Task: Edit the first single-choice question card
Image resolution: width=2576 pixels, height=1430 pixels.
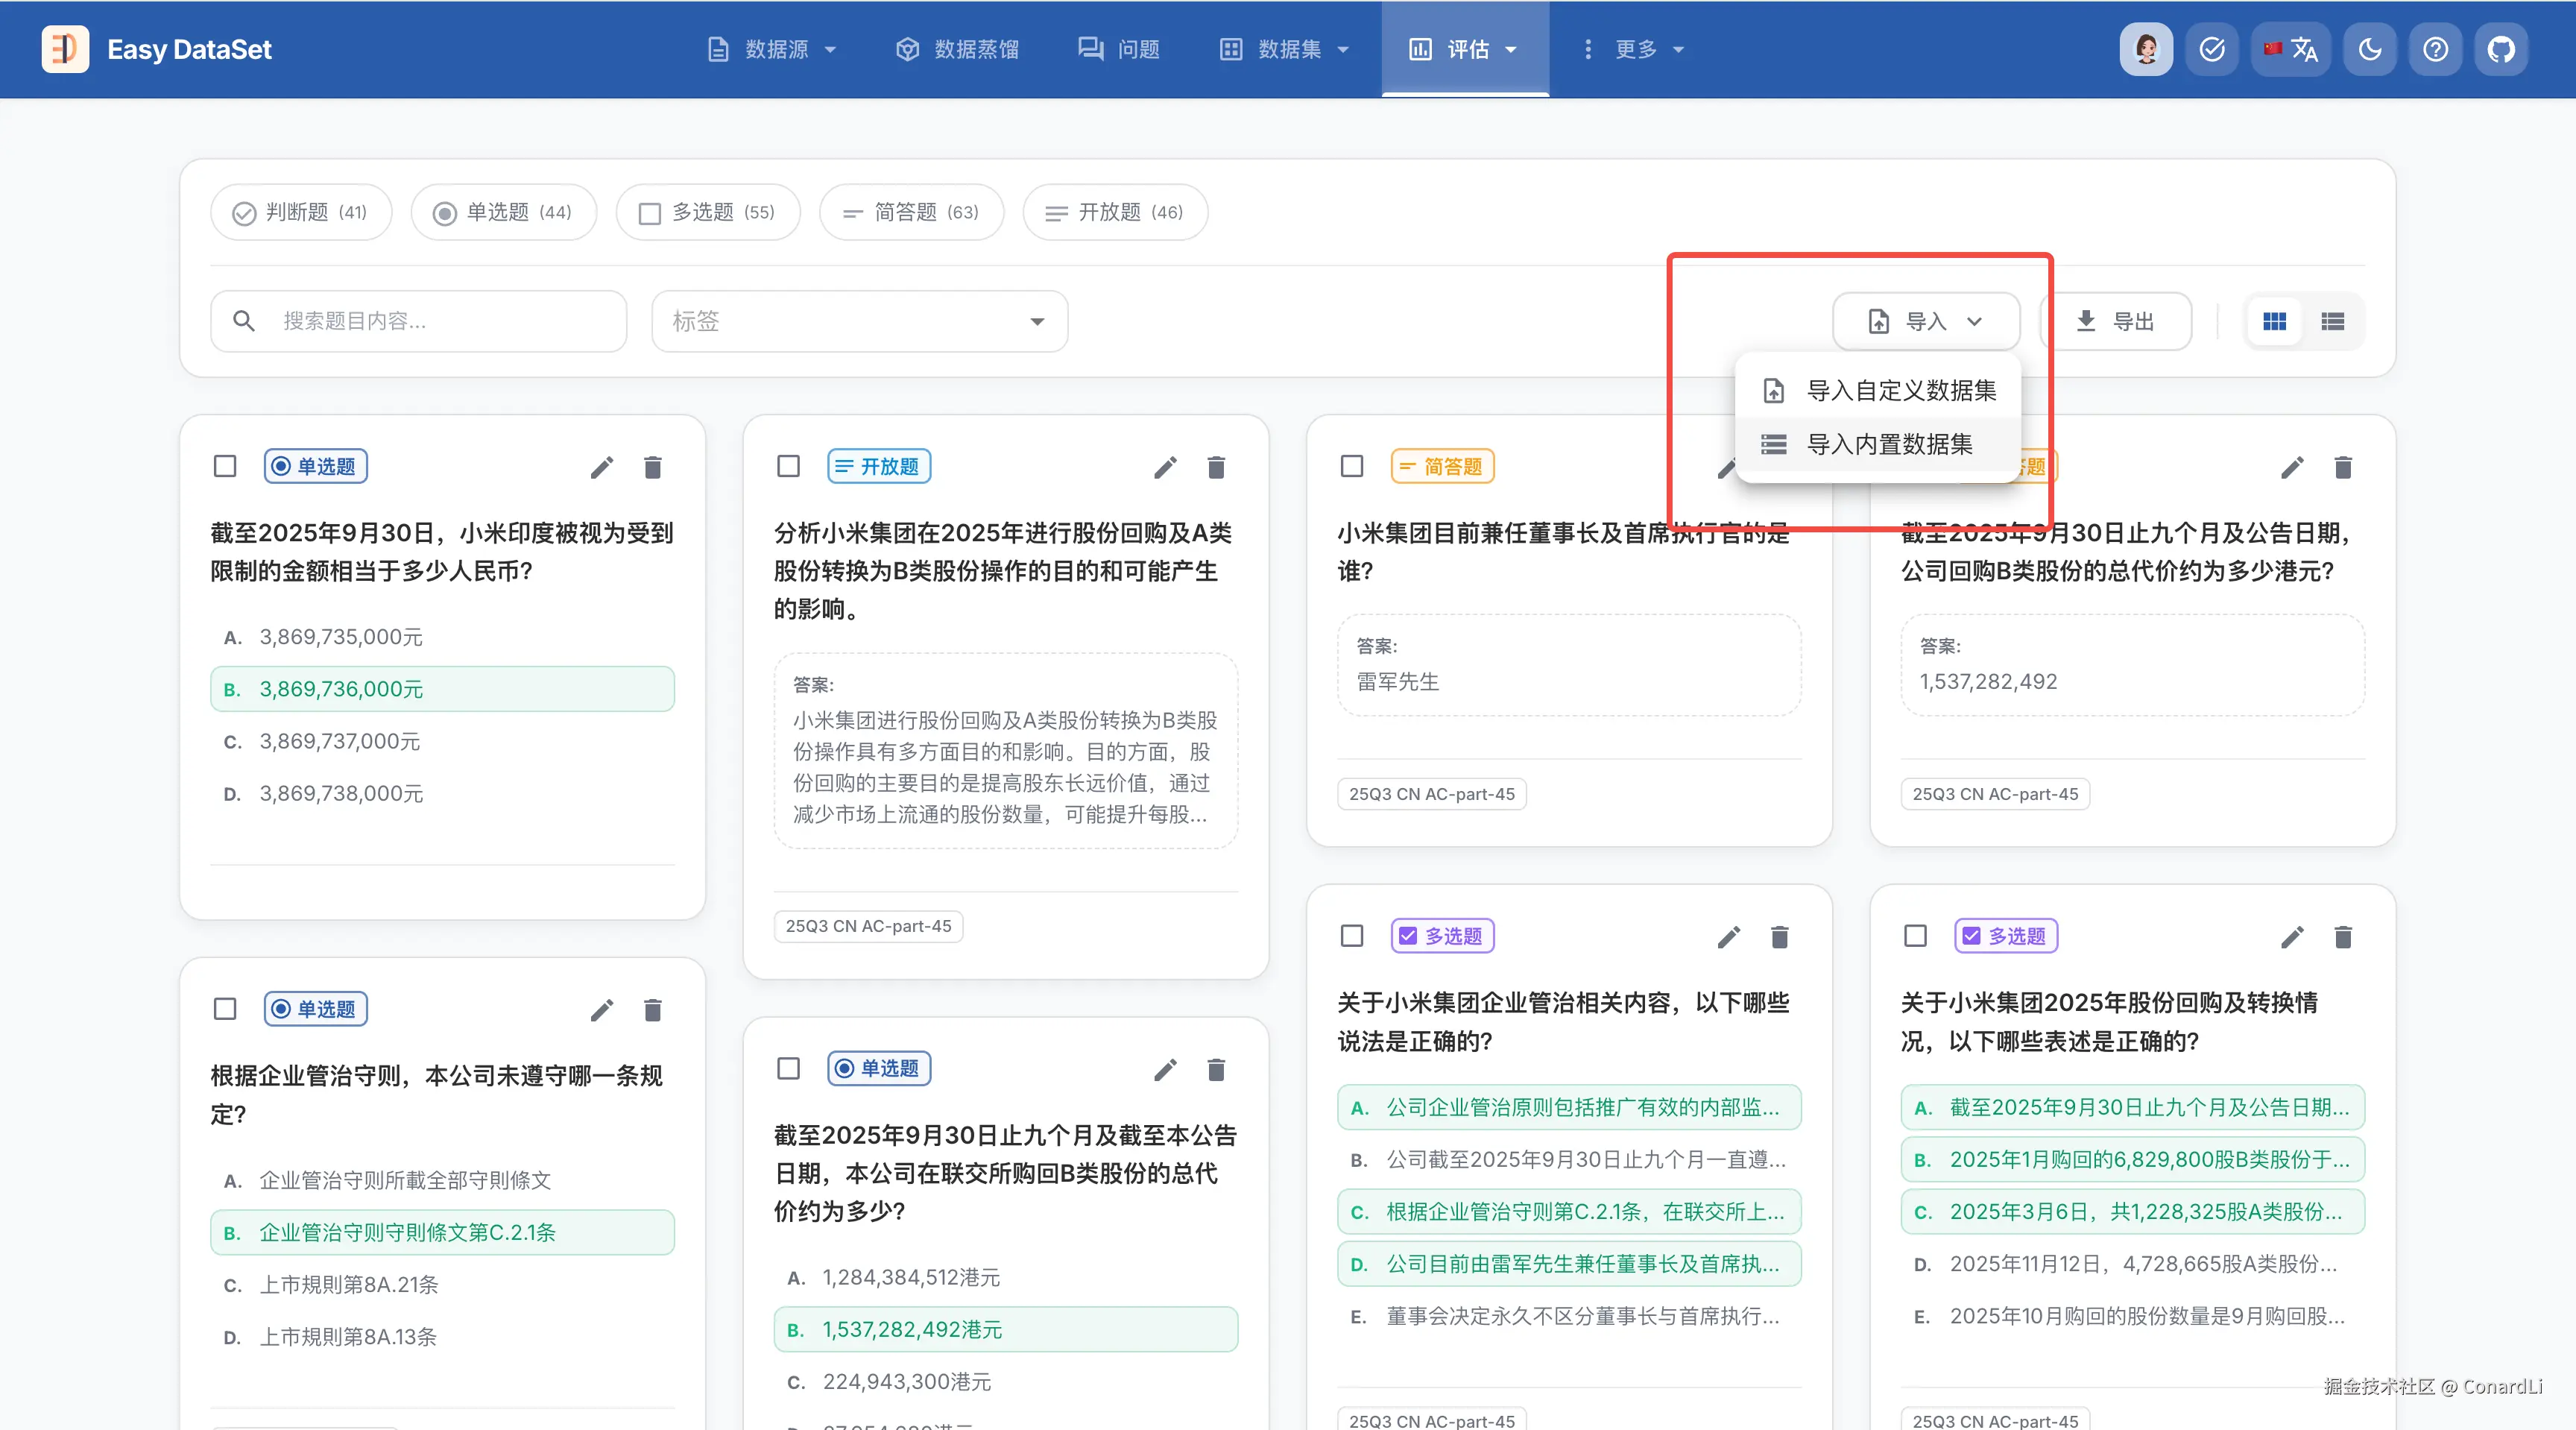Action: coord(601,467)
